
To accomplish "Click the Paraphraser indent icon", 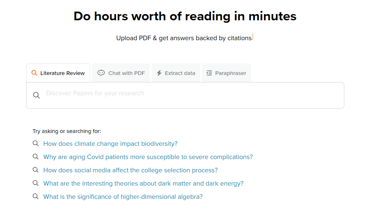I will point(209,73).
